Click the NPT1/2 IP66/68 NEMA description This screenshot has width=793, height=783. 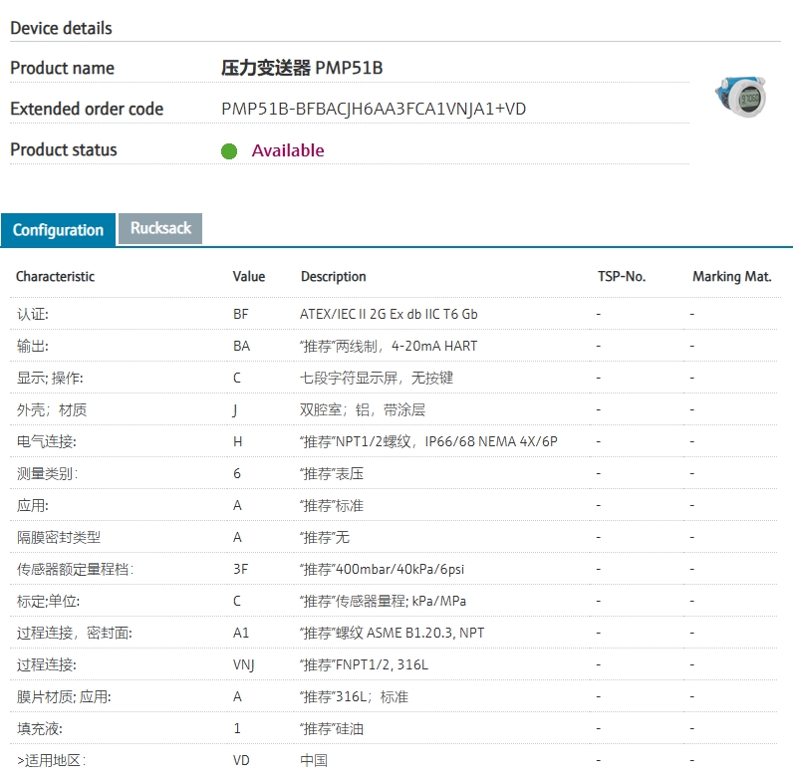pyautogui.click(x=428, y=441)
